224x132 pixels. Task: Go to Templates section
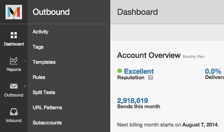(44, 62)
